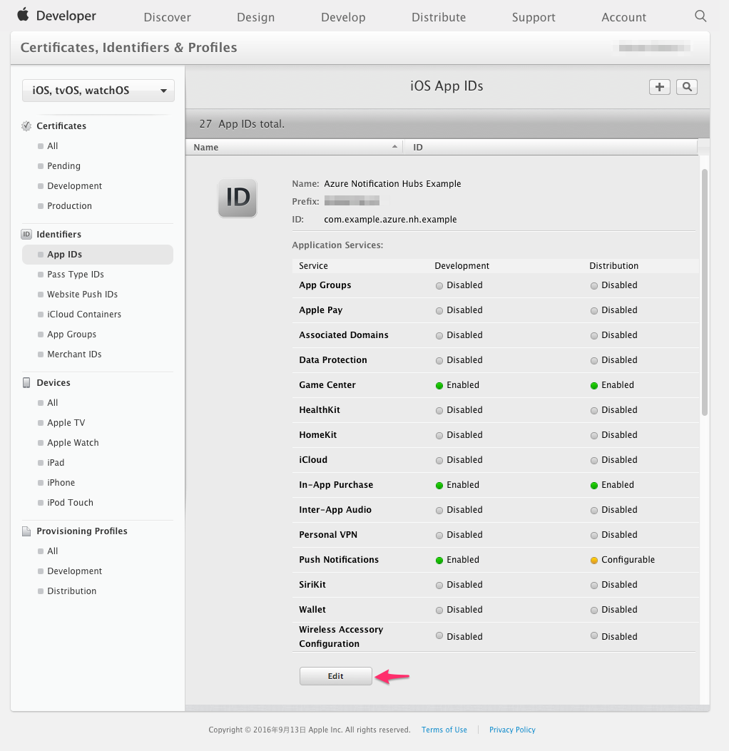Click the add (+) button to register new App ID
The height and width of the screenshot is (751, 729).
pyautogui.click(x=659, y=86)
